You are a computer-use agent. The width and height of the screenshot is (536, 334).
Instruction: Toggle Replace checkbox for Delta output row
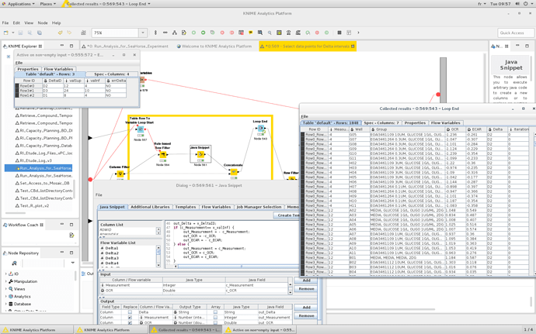tap(130, 312)
